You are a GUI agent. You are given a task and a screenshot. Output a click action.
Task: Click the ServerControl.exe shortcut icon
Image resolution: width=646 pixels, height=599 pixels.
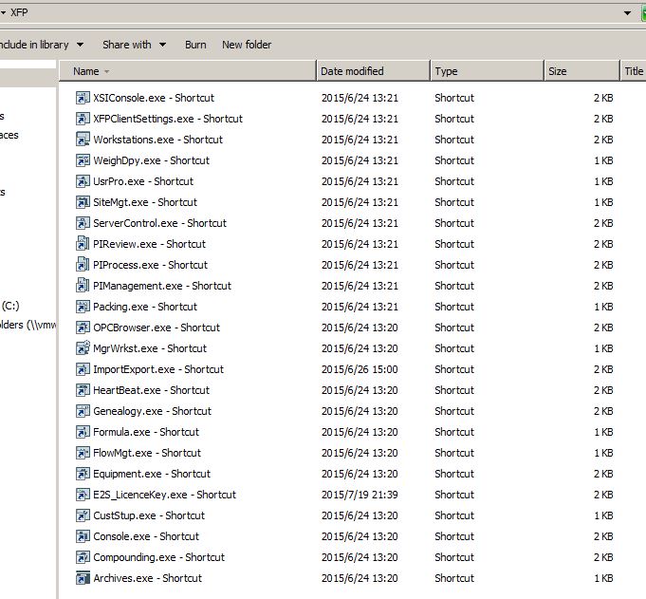coord(83,223)
